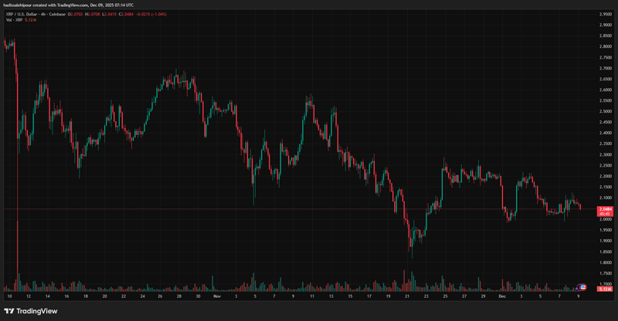The height and width of the screenshot is (321, 618).
Task: Click the Vol · XRP indicator label
Action: (x=15, y=20)
